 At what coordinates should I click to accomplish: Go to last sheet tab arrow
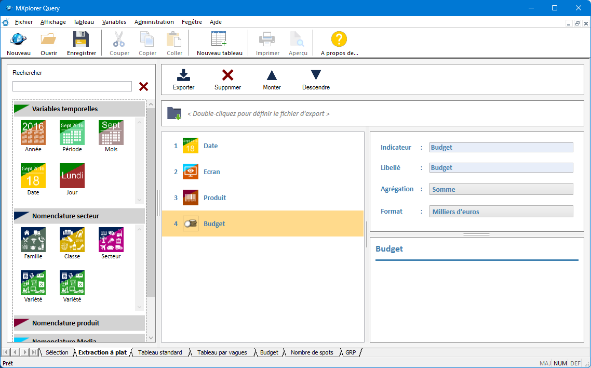pos(34,352)
